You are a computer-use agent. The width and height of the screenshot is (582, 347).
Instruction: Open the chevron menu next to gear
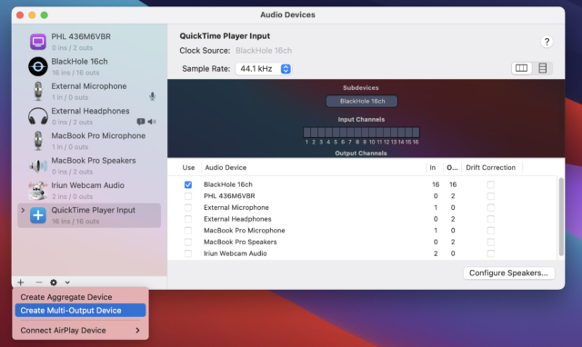[67, 283]
